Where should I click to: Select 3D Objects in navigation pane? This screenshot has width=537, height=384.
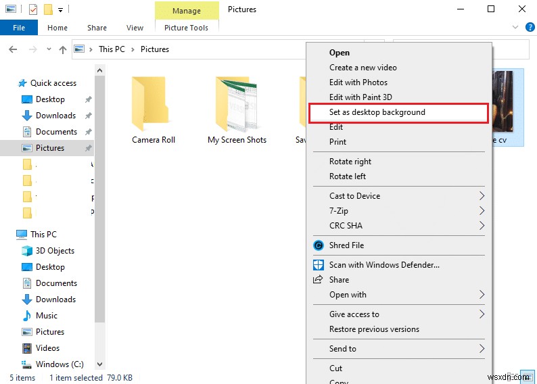[x=55, y=251]
